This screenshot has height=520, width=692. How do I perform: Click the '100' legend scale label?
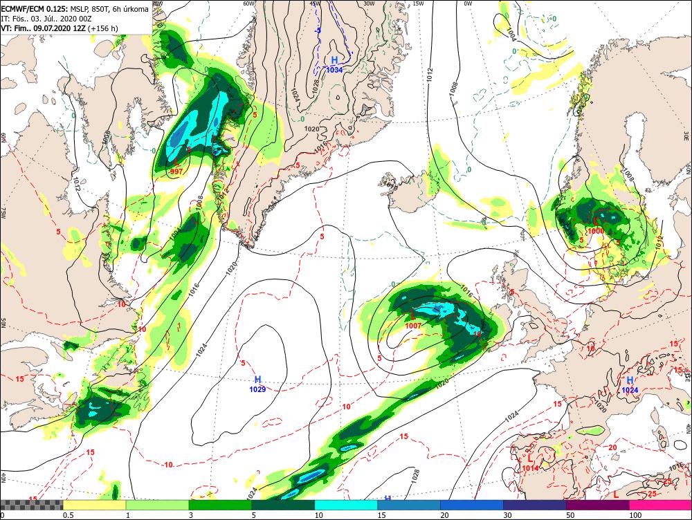pyautogui.click(x=635, y=515)
